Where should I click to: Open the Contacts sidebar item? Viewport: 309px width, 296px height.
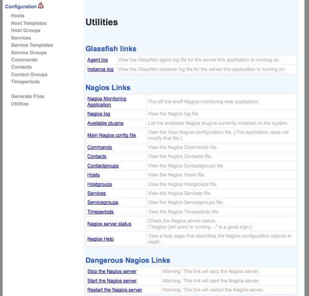[21, 67]
